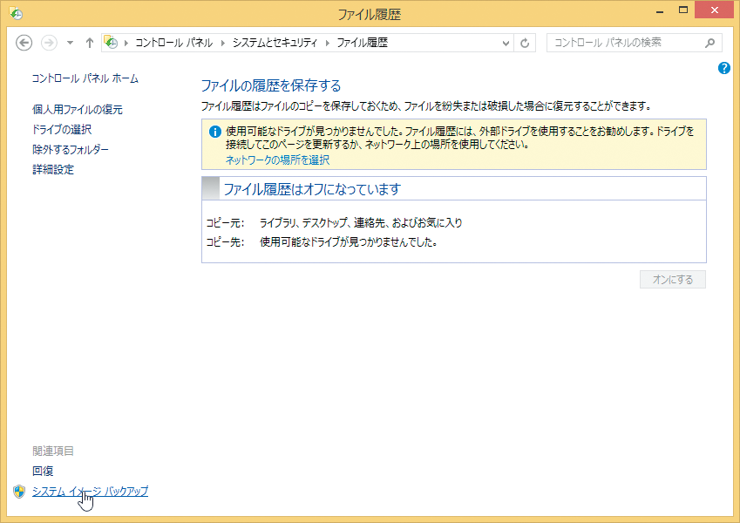Click the コントロール パネルの検索 search field

(635, 43)
